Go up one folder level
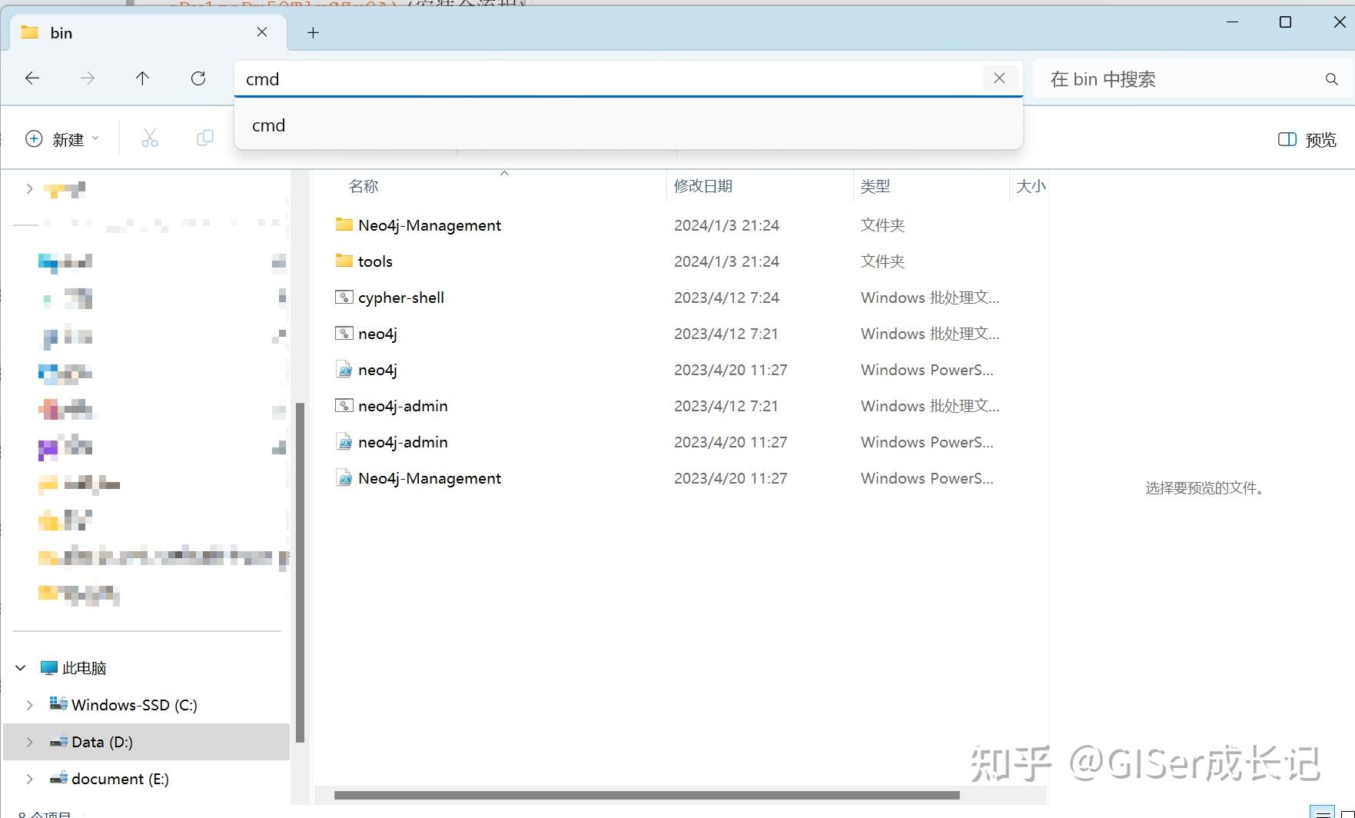This screenshot has width=1355, height=818. click(142, 78)
